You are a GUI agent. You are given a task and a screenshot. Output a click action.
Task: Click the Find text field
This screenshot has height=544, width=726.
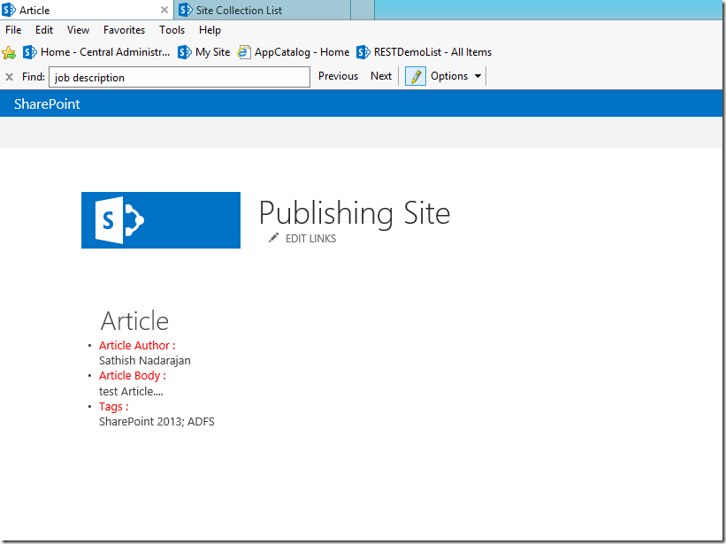[180, 77]
